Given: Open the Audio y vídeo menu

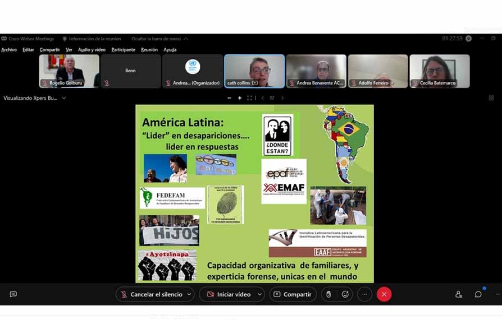Looking at the screenshot, I should pyautogui.click(x=92, y=49).
